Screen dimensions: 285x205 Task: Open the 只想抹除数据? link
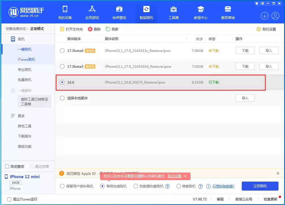223,186
